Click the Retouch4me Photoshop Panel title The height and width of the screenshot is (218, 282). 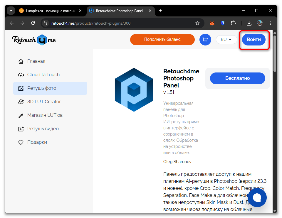click(181, 78)
